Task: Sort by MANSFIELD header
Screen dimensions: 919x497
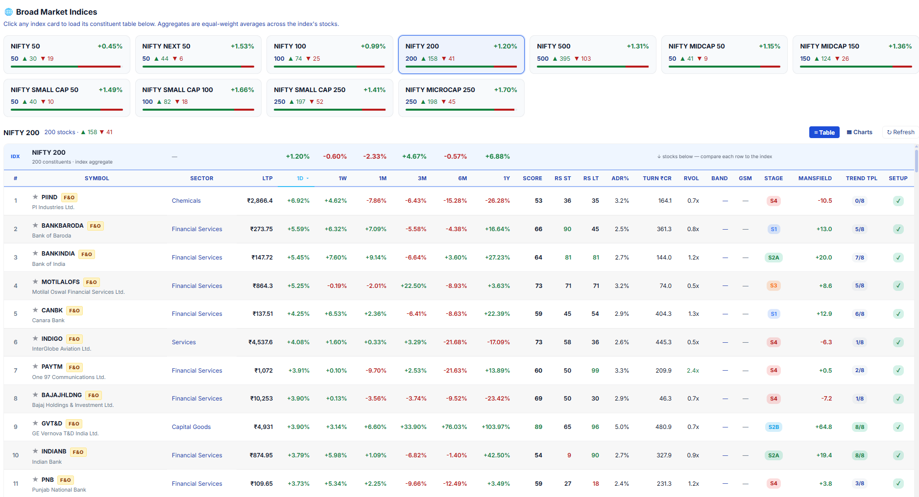Action: click(815, 178)
